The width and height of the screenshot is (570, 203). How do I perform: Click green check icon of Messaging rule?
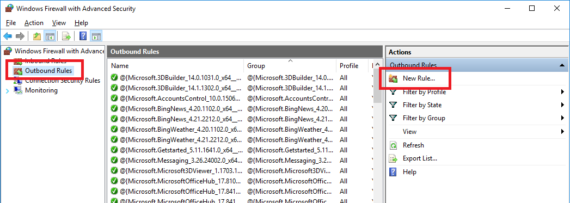coord(114,160)
